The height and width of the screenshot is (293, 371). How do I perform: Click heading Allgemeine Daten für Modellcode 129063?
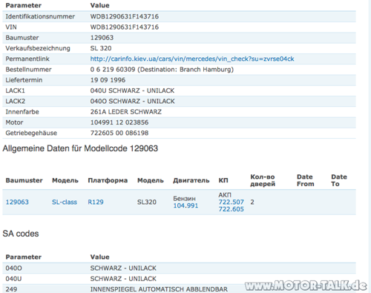point(80,148)
